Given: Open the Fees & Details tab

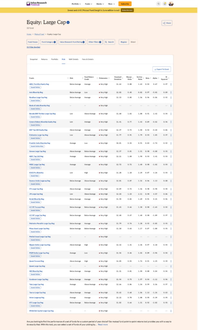Looking at the screenshot, I should click(x=88, y=59).
